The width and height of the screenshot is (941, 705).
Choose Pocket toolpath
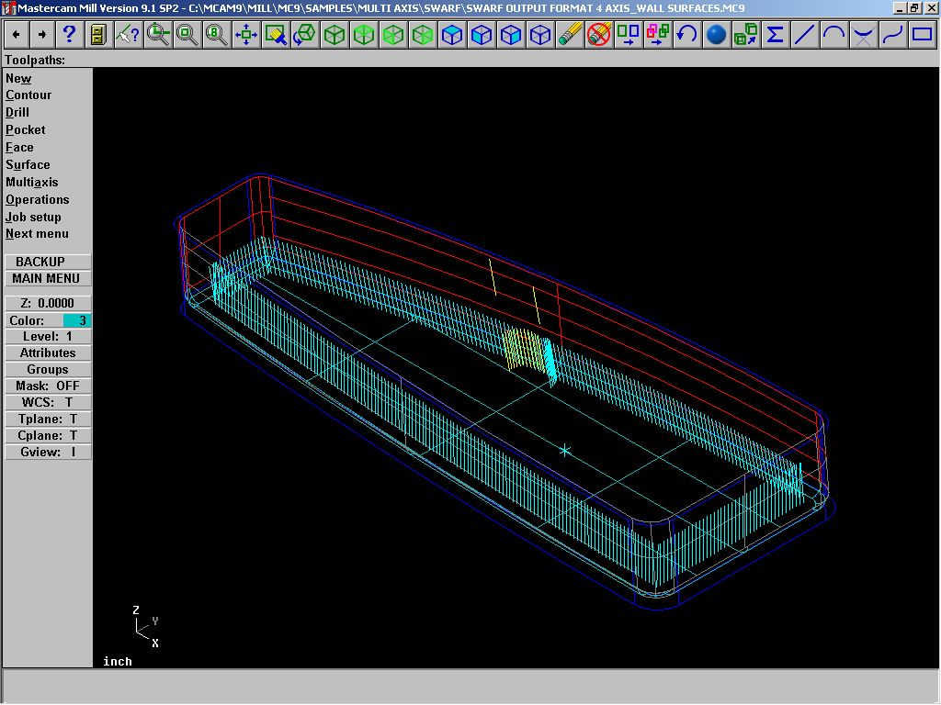(x=26, y=130)
